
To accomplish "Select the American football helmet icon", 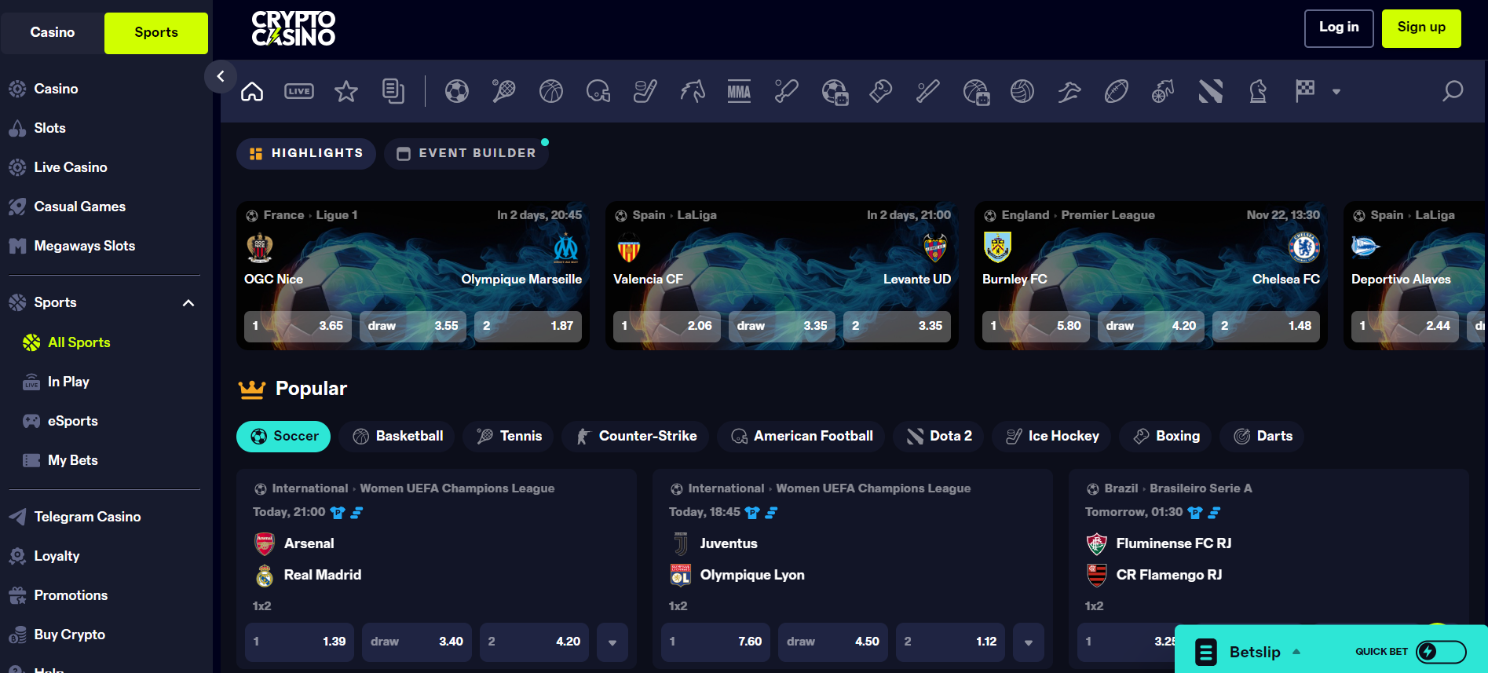I will tap(598, 91).
